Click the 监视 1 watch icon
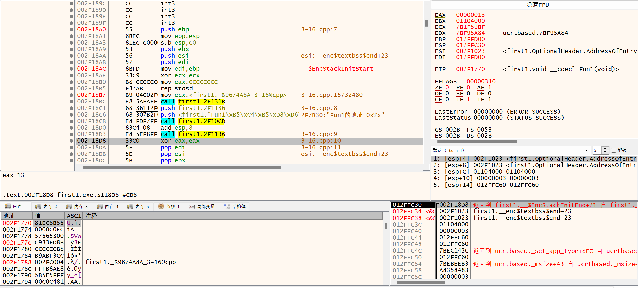 click(x=161, y=207)
